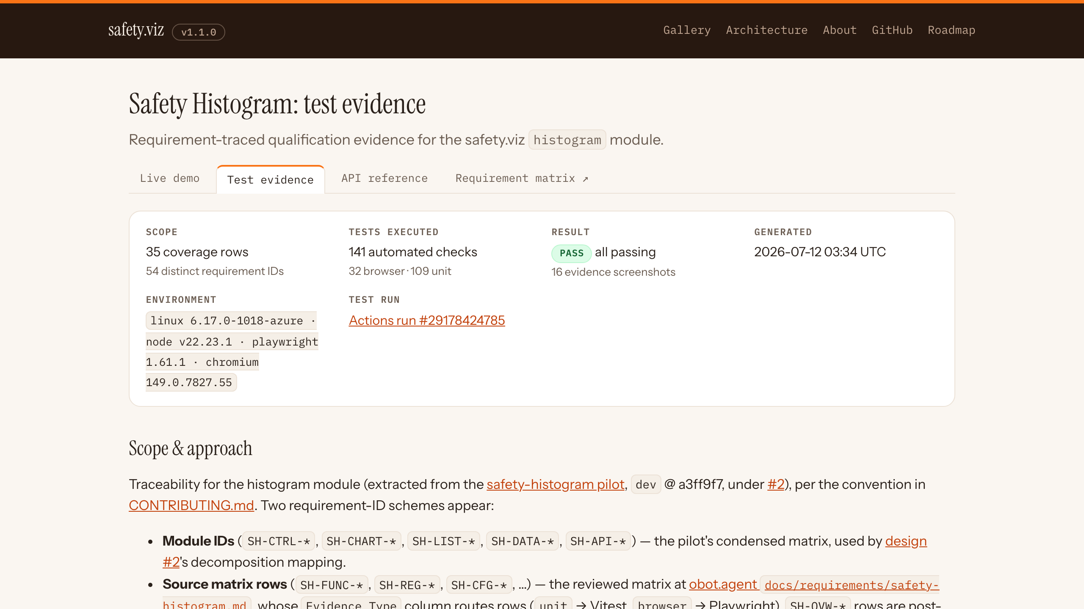1084x609 pixels.
Task: Click the 'all passing' result text
Action: (625, 252)
